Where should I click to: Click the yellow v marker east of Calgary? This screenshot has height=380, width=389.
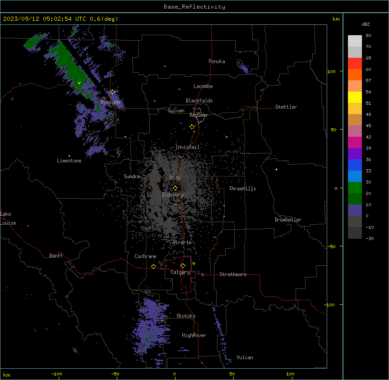(x=194, y=264)
